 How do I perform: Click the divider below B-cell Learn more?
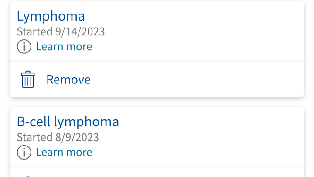157,167
